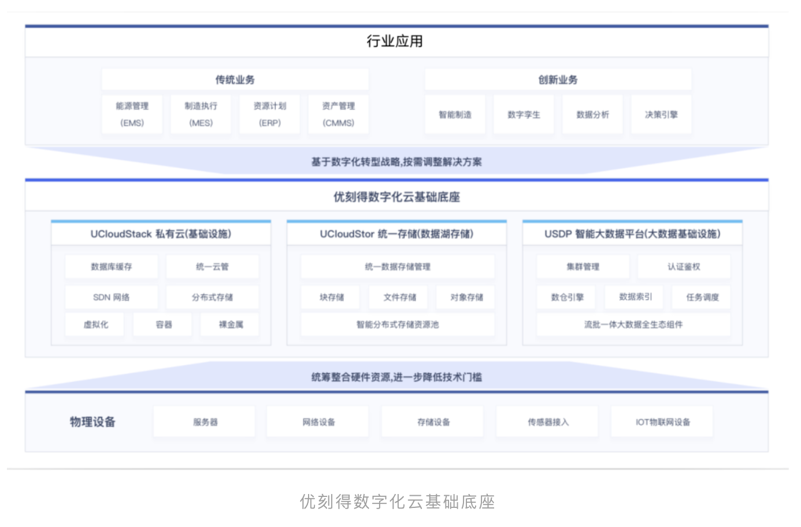The image size is (801, 527).
Task: Click the UCloudStack 私有云 panel title
Action: click(161, 234)
